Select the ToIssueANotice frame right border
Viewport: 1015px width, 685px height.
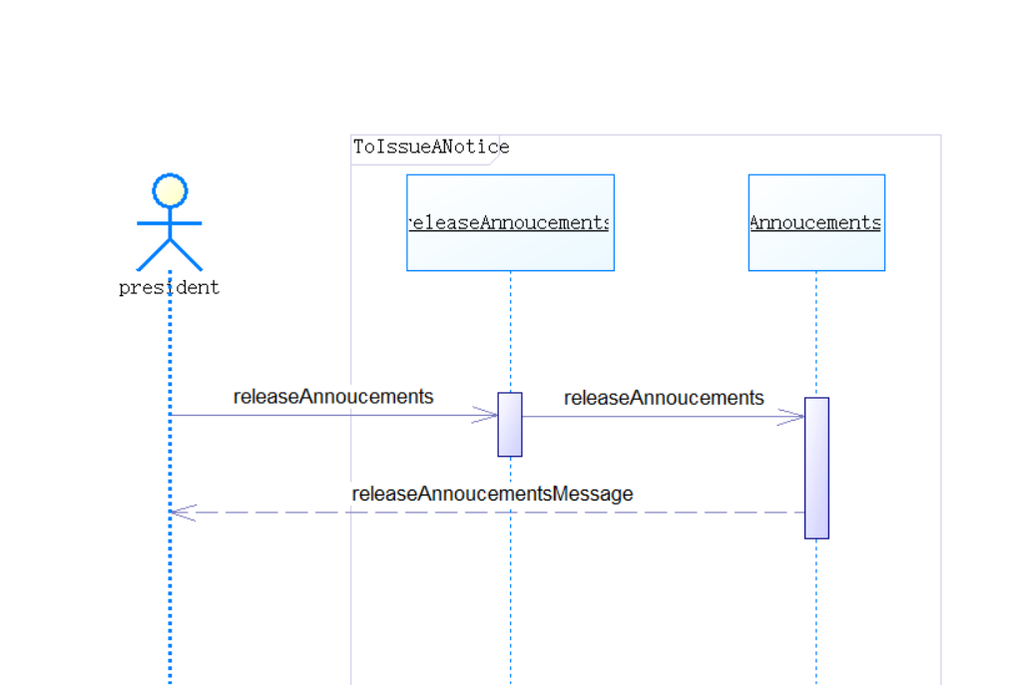point(940,399)
